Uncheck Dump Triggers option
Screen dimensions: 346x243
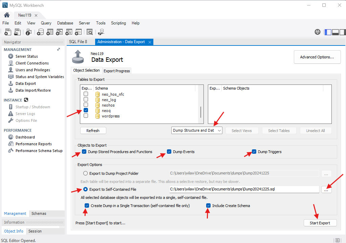coord(254,152)
